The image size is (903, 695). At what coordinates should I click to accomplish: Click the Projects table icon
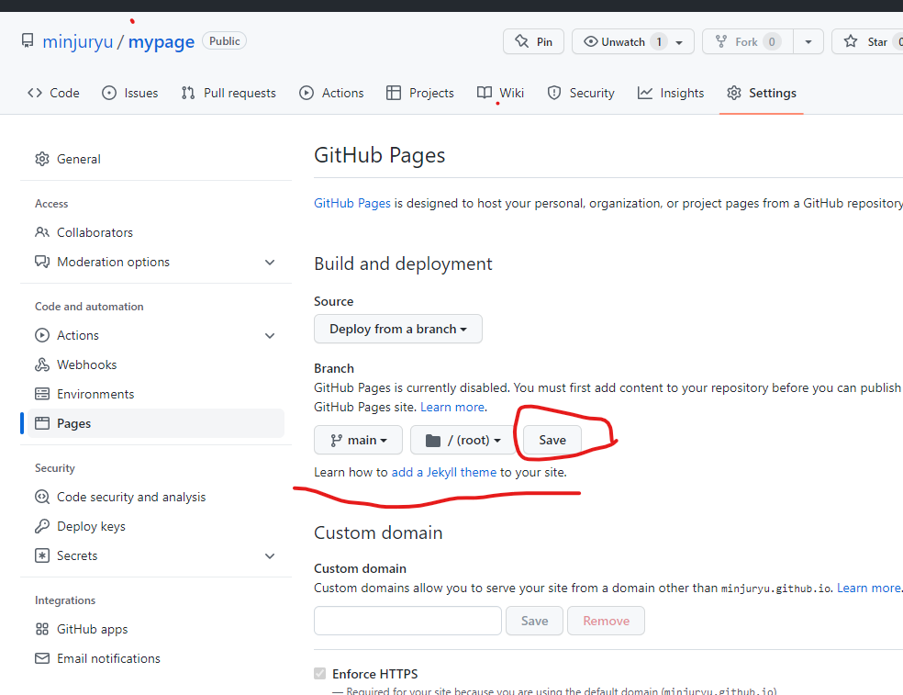394,93
